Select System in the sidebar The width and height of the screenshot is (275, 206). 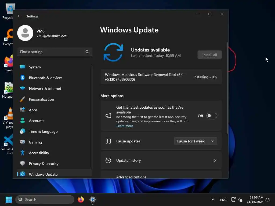point(35,67)
